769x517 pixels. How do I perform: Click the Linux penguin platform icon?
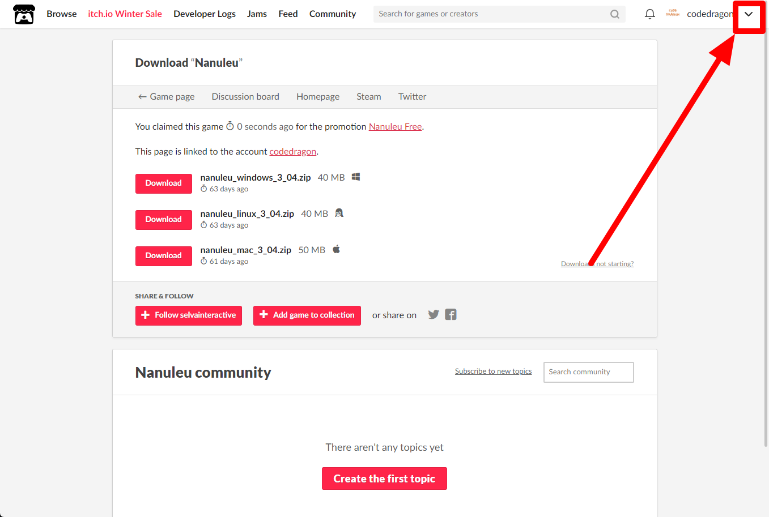tap(339, 213)
